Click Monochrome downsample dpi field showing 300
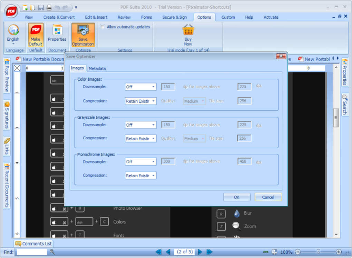The width and height of the screenshot is (352, 258). pos(168,161)
